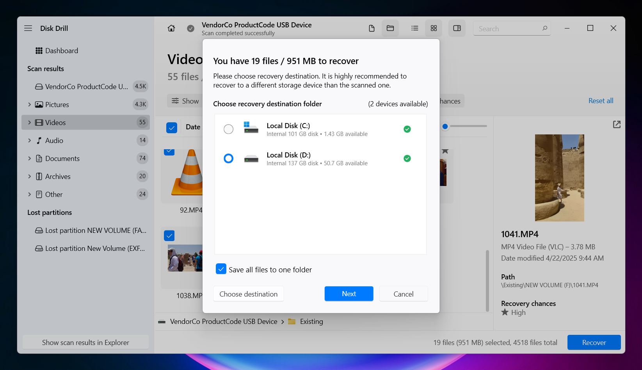The height and width of the screenshot is (370, 642).
Task: Select the Documents sidebar item
Action: pyautogui.click(x=86, y=158)
